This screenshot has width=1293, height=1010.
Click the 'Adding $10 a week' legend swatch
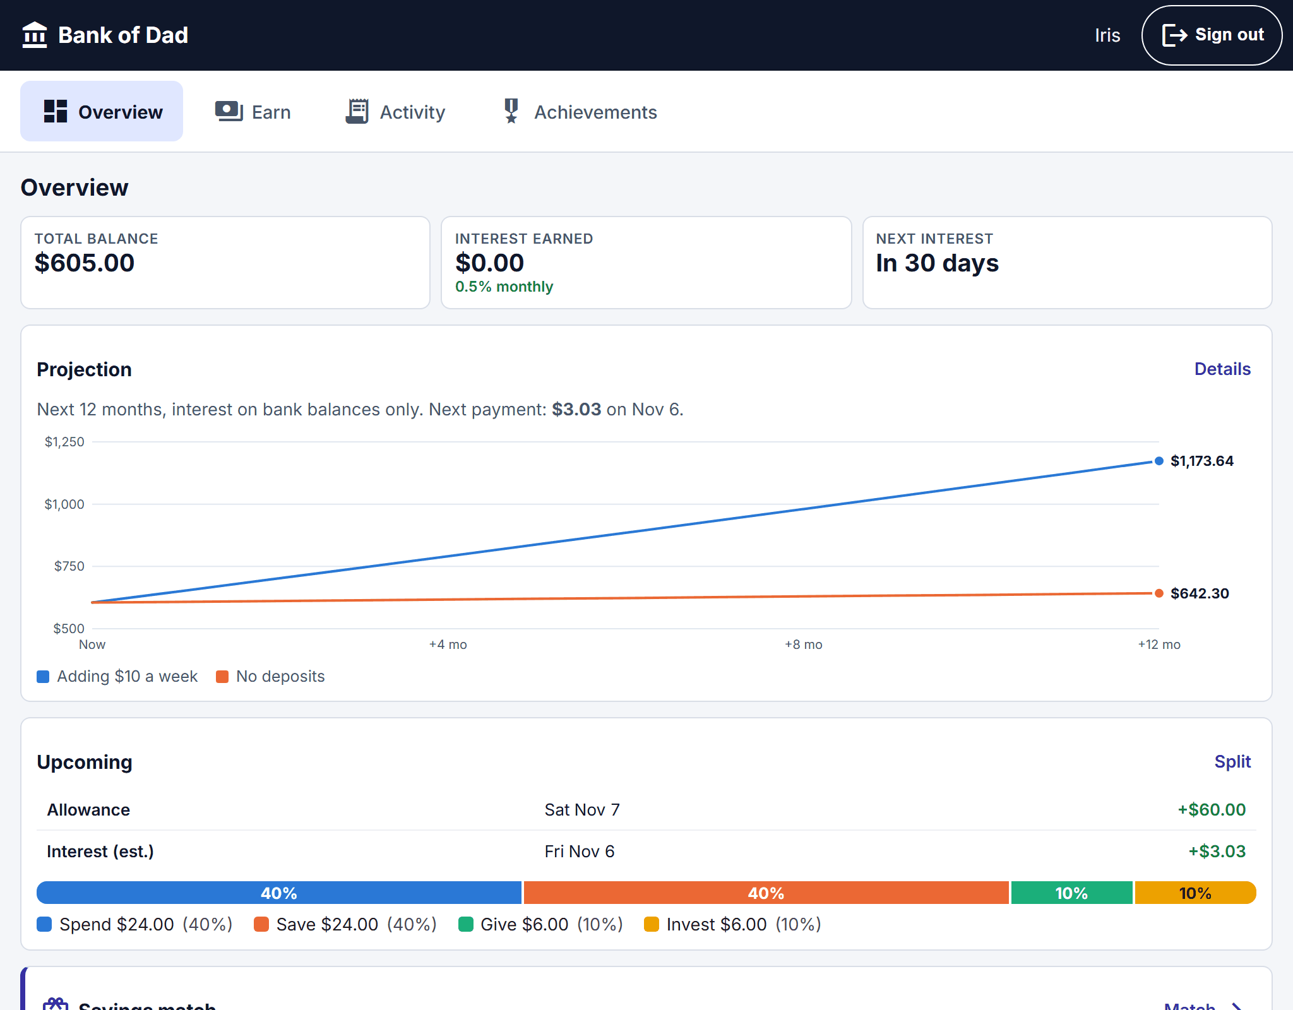click(43, 677)
